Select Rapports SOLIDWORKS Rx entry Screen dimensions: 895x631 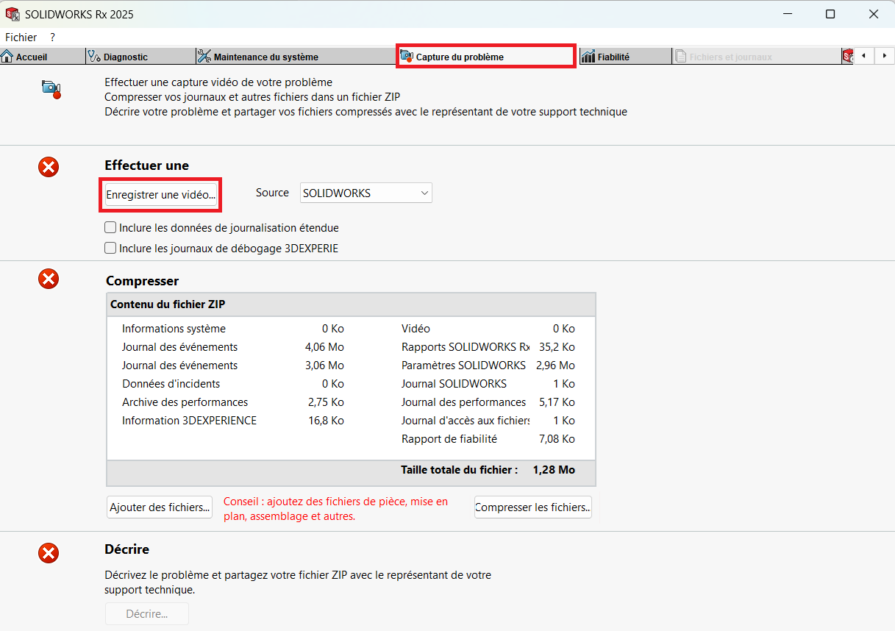[x=488, y=347]
